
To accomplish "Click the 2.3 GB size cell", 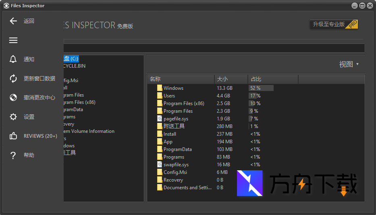I will (224, 111).
